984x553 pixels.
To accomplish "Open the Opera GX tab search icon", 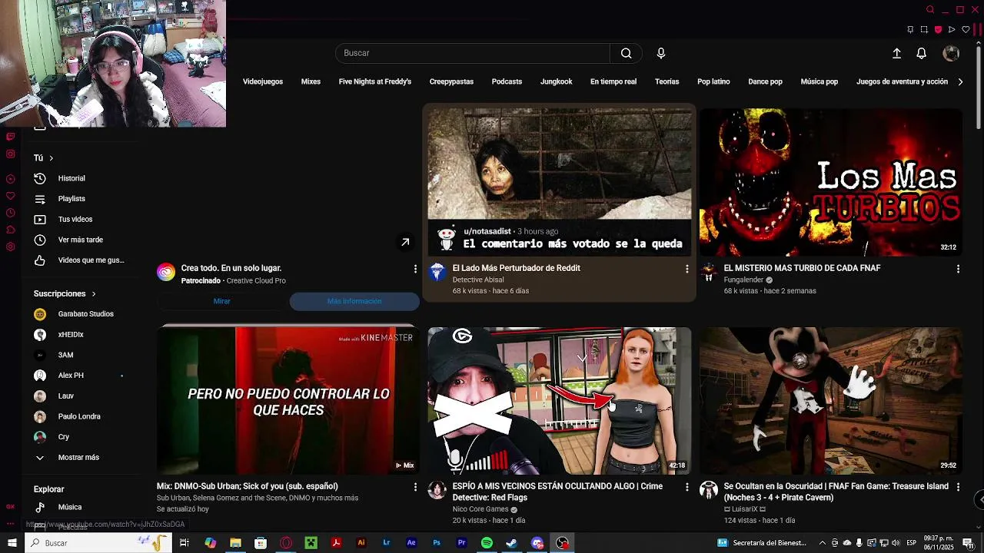I will pyautogui.click(x=930, y=10).
